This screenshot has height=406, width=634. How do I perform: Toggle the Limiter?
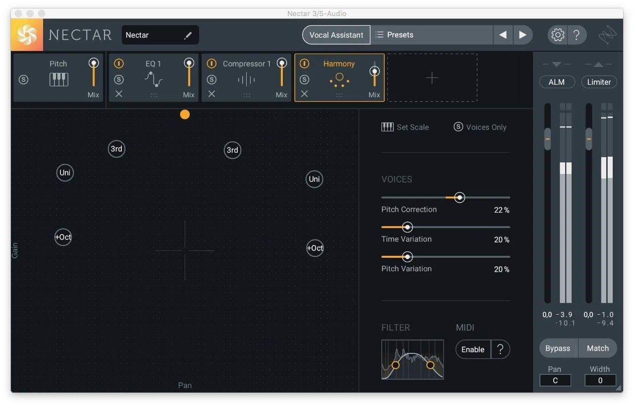pyautogui.click(x=599, y=82)
